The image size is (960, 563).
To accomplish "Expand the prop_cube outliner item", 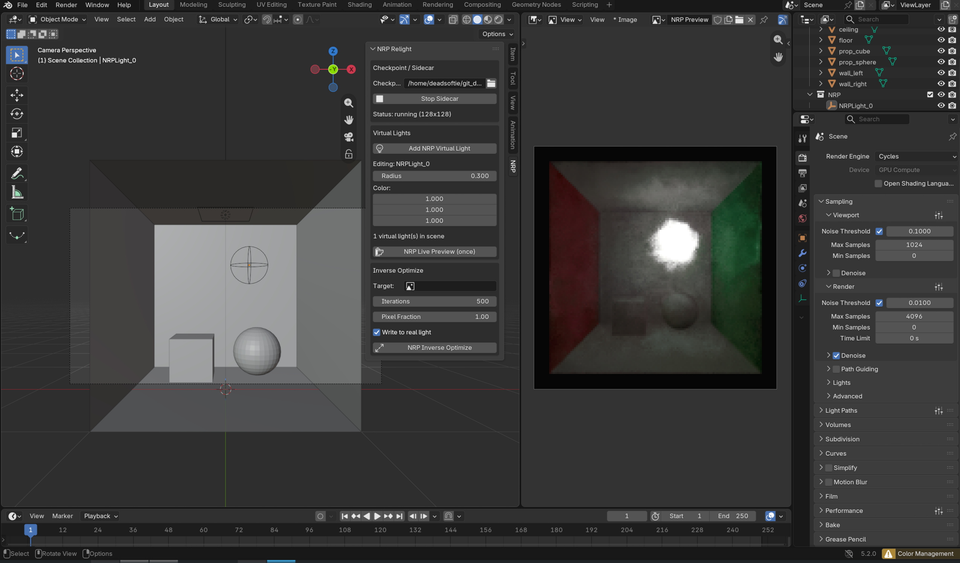I will (x=821, y=51).
